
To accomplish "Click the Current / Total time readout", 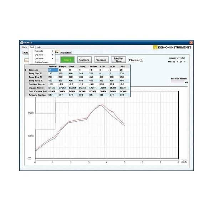I will click(x=177, y=62).
